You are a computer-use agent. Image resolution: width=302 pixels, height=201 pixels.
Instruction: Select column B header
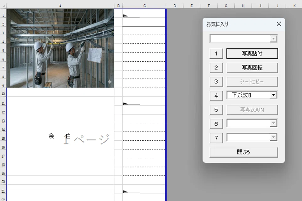pyautogui.click(x=118, y=6)
